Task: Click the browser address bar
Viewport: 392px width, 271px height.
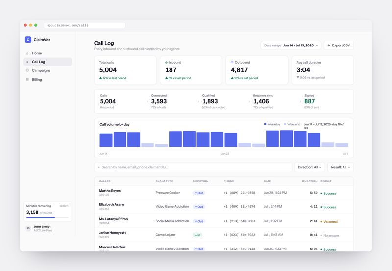Action: [x=84, y=25]
